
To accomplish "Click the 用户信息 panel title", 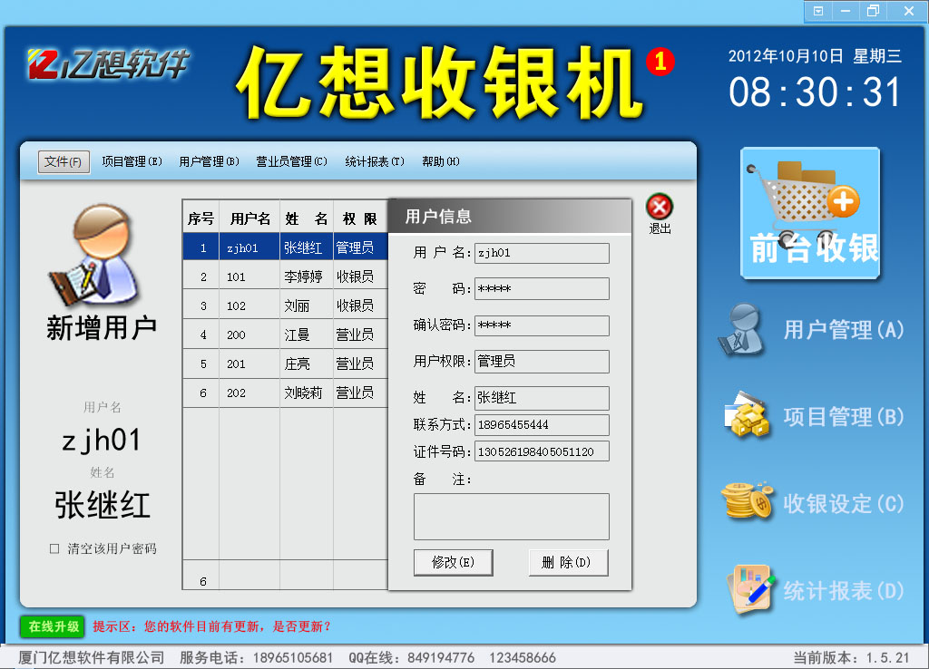I will [438, 217].
